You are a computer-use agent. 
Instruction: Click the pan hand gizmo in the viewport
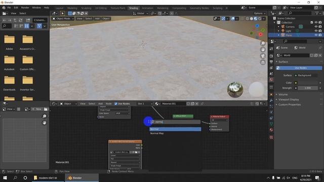pos(263,50)
